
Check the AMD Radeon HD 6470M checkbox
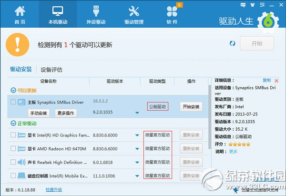13,148
